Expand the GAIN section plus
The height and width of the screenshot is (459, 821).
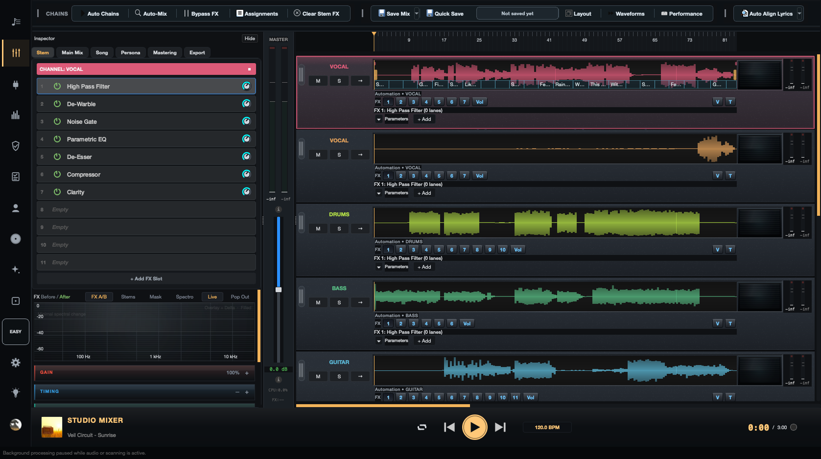247,373
